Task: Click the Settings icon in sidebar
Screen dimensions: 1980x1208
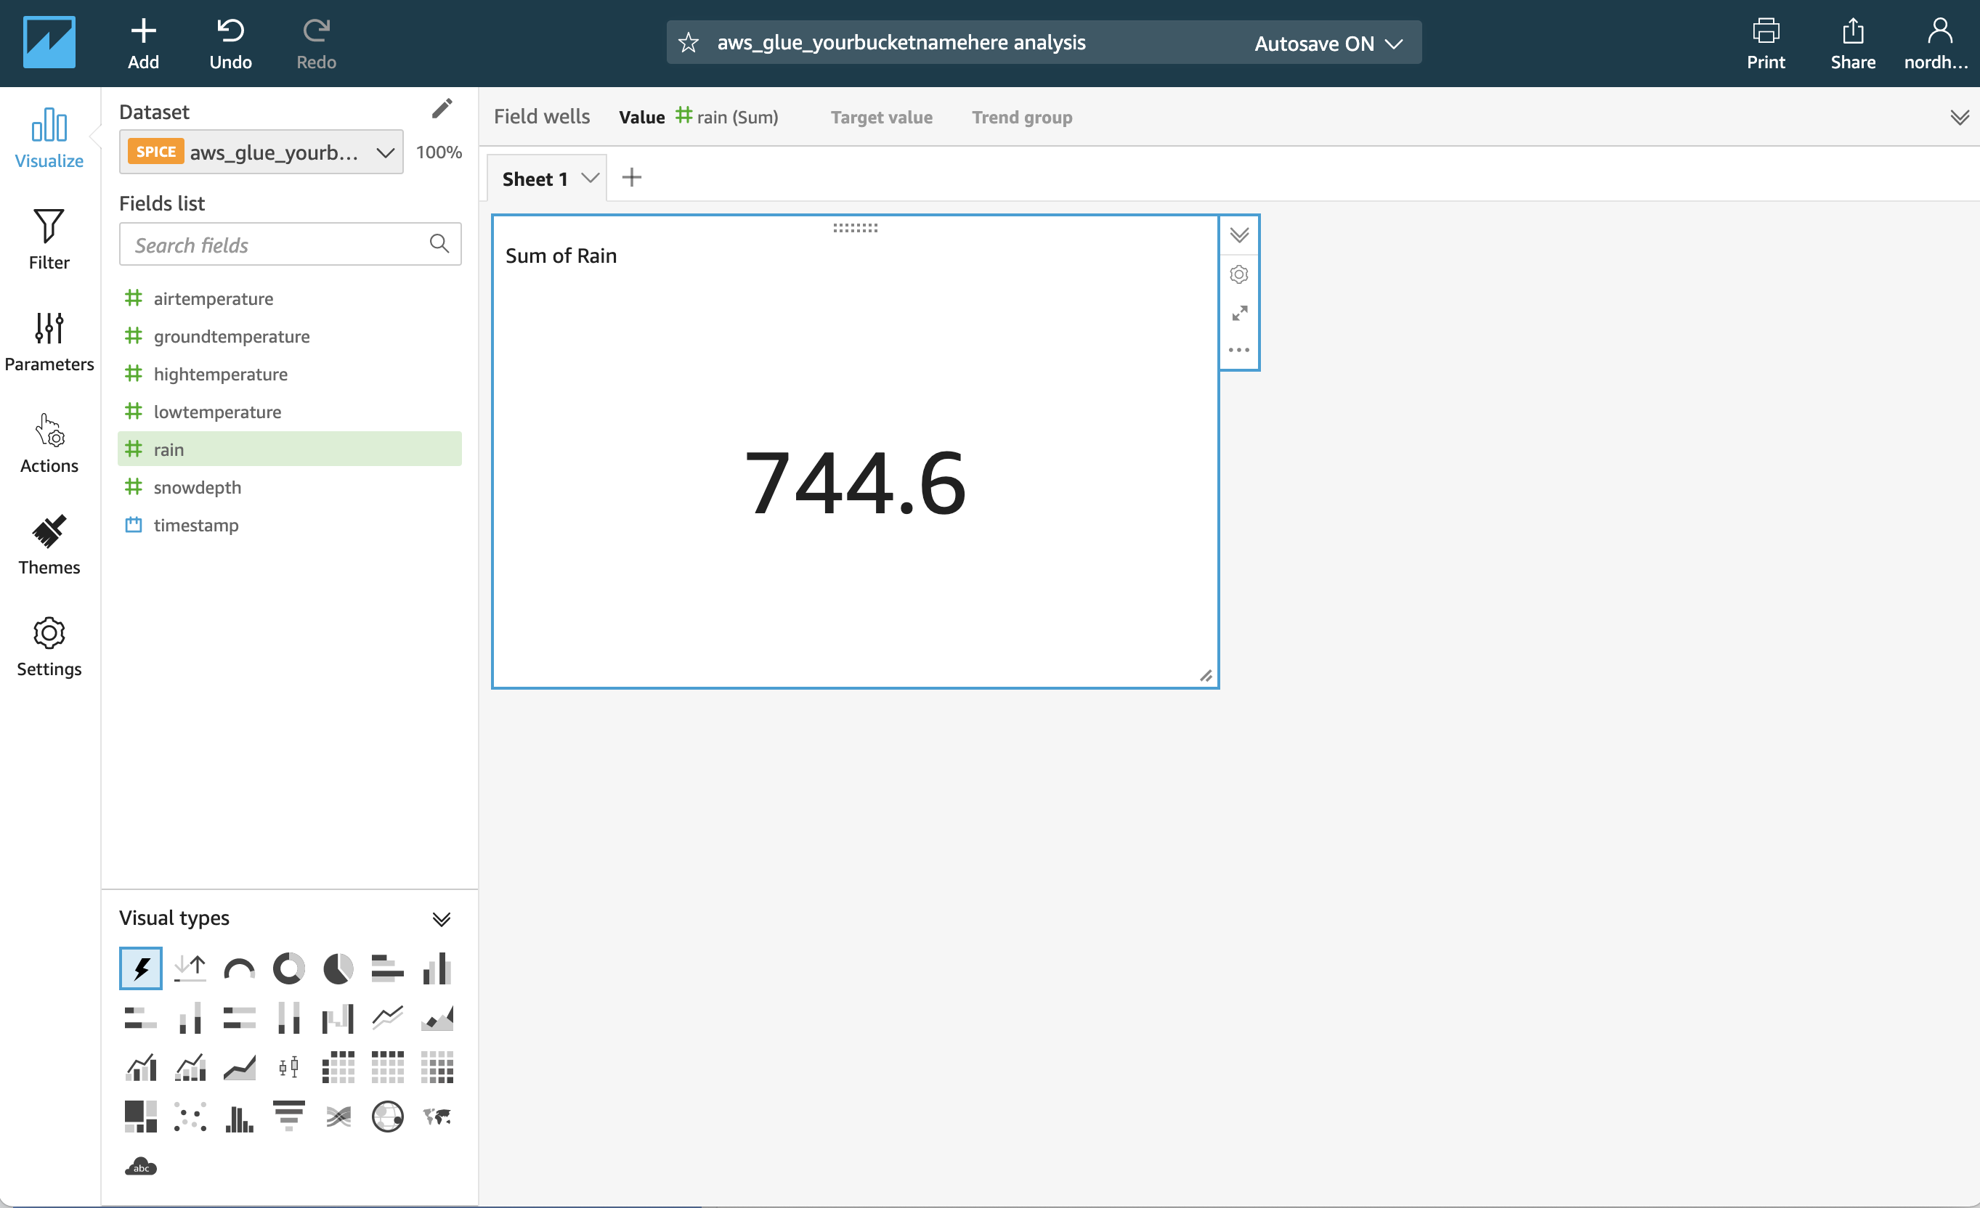Action: [x=48, y=633]
